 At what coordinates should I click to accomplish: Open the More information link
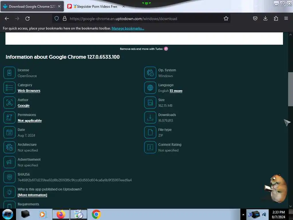[x=32, y=195]
